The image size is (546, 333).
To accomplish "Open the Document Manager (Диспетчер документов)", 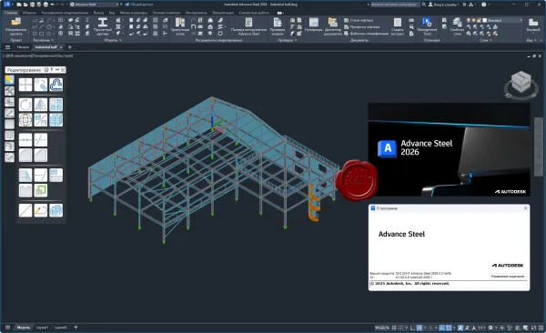I will (333, 26).
